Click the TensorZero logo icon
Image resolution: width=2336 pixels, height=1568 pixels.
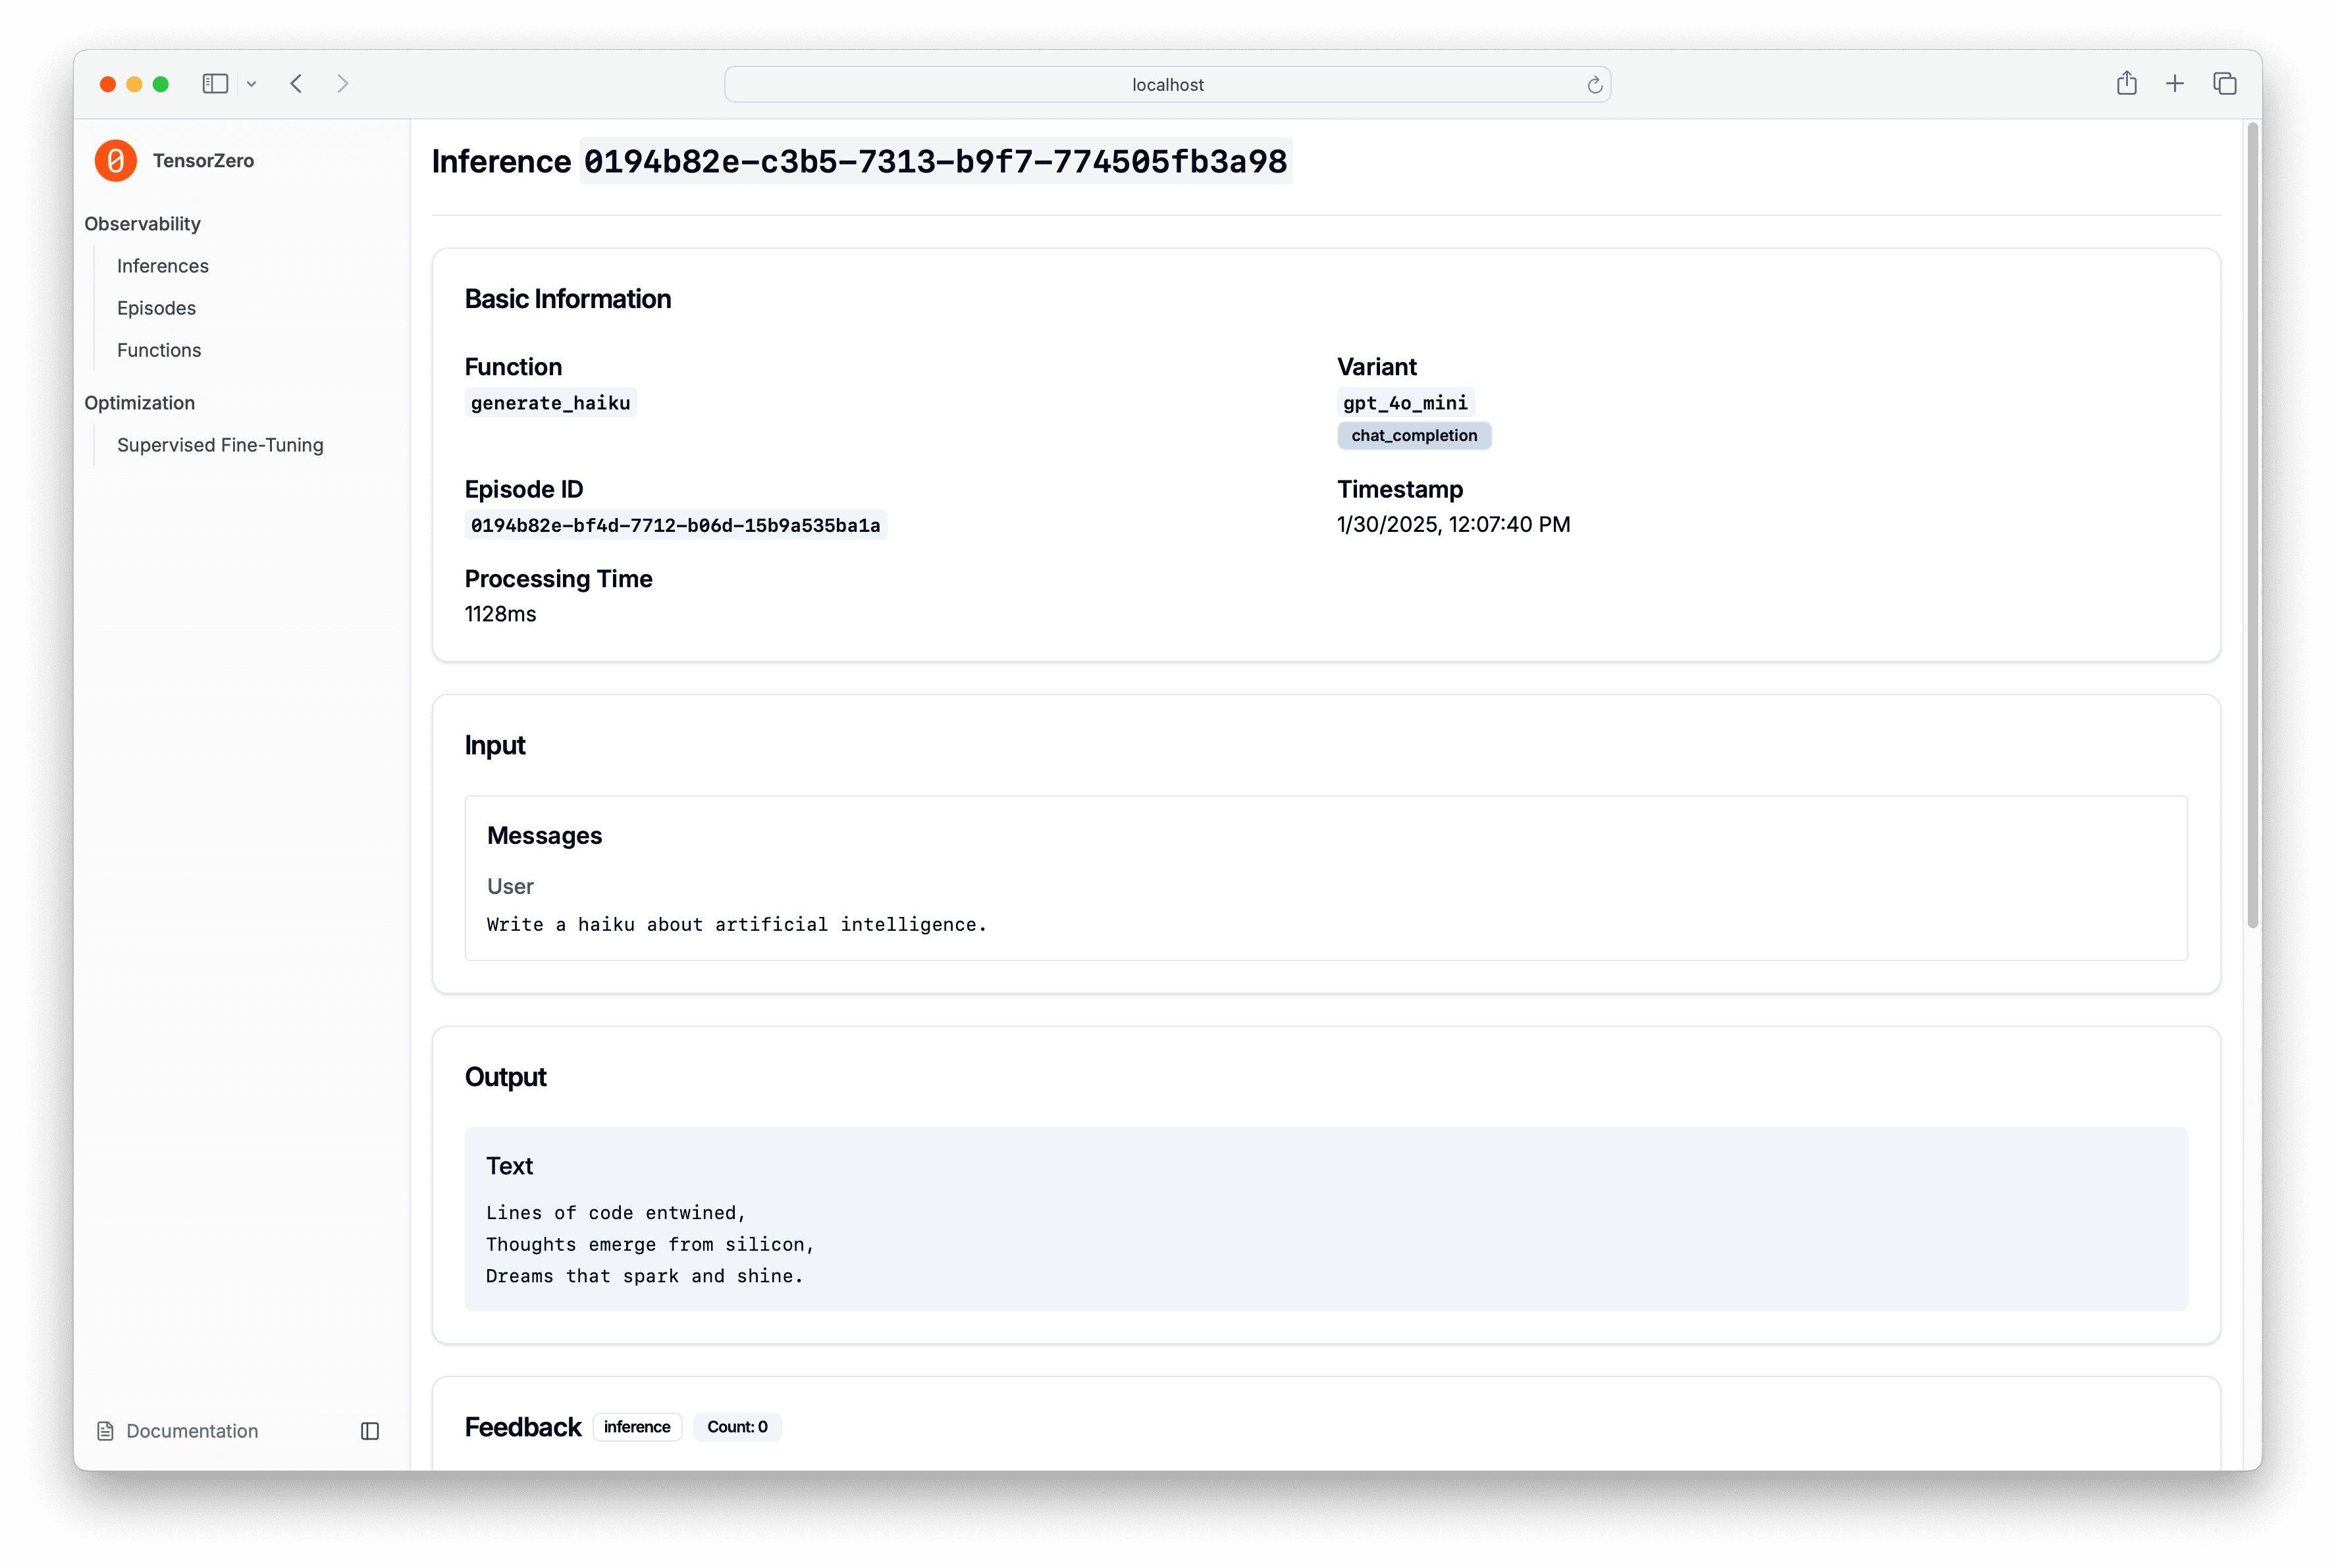[x=115, y=160]
